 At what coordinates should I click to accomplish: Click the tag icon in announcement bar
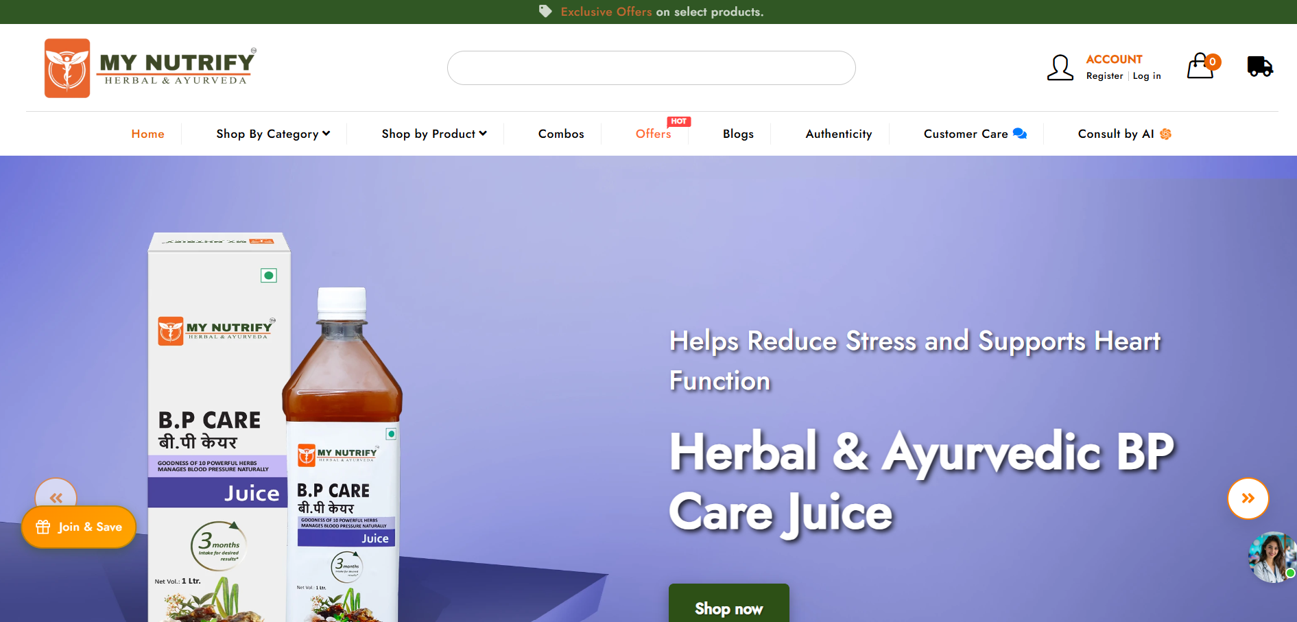click(545, 12)
